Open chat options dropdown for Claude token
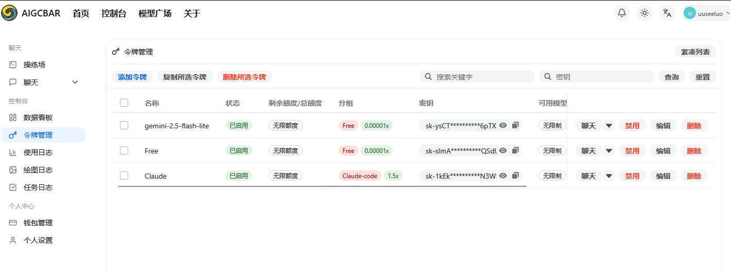The image size is (731, 271). [610, 176]
